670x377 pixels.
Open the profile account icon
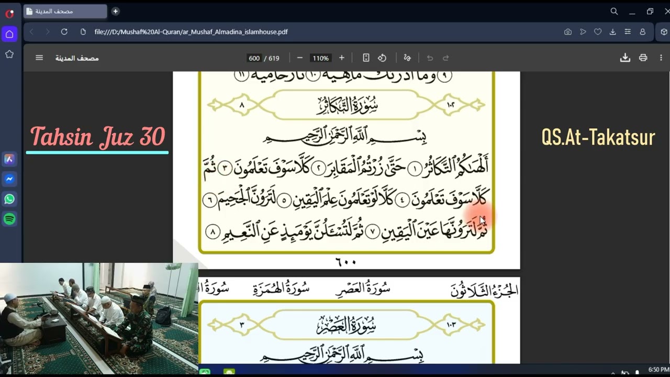(642, 32)
